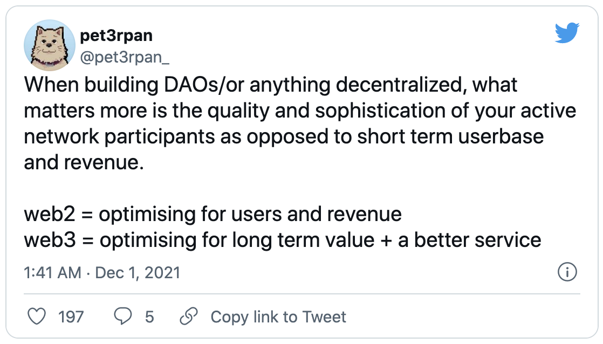Click the line starting with web3
603x344 pixels.
coord(283,239)
